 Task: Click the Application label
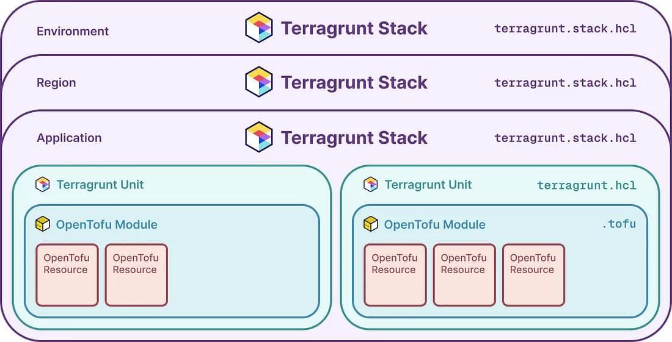[x=69, y=138]
